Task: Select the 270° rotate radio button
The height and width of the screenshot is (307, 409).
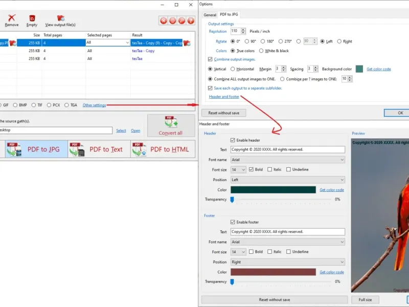Action: point(281,41)
